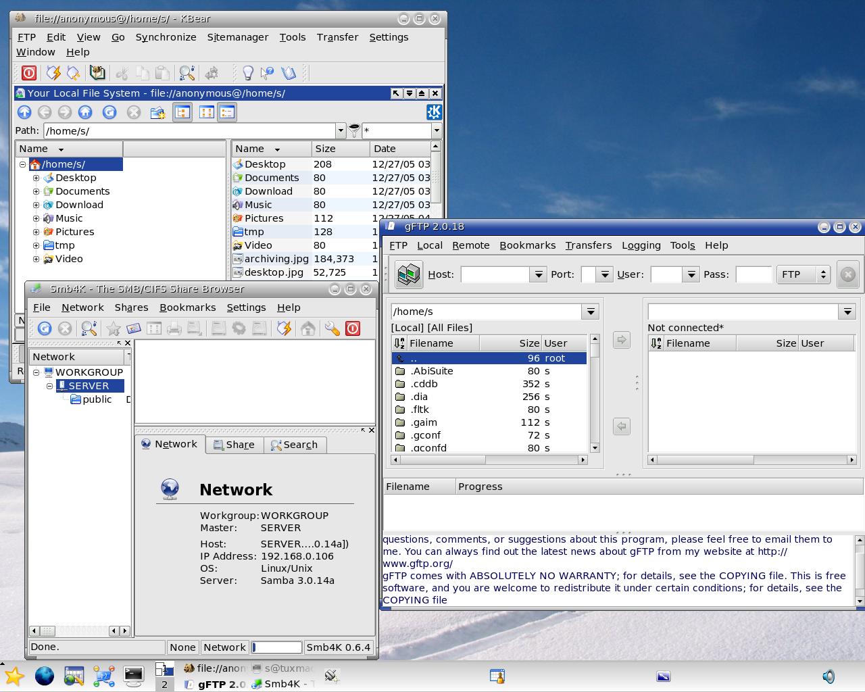Screen dimensions: 865x692
Task: Reload the KBear local file system view
Action: click(x=109, y=112)
